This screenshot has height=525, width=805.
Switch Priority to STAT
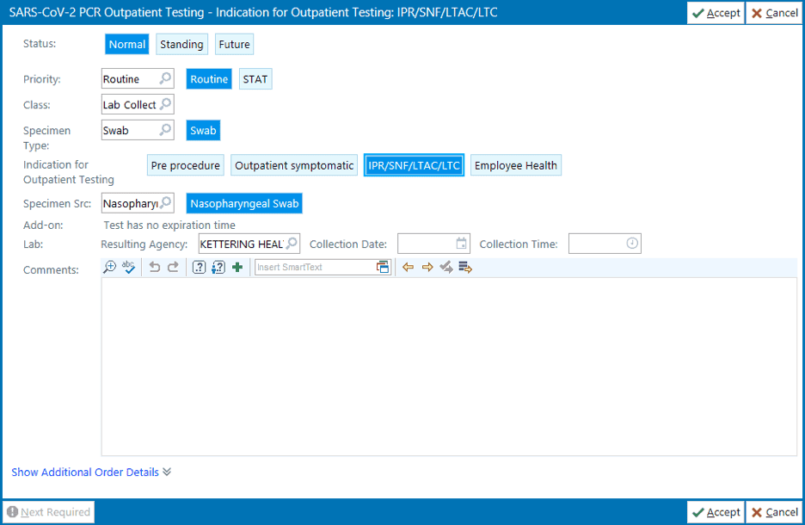255,78
